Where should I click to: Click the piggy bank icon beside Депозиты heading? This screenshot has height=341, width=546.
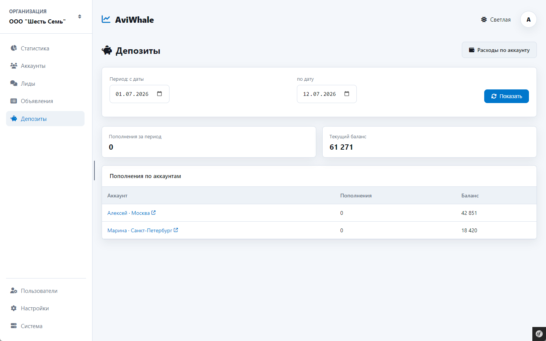[107, 50]
